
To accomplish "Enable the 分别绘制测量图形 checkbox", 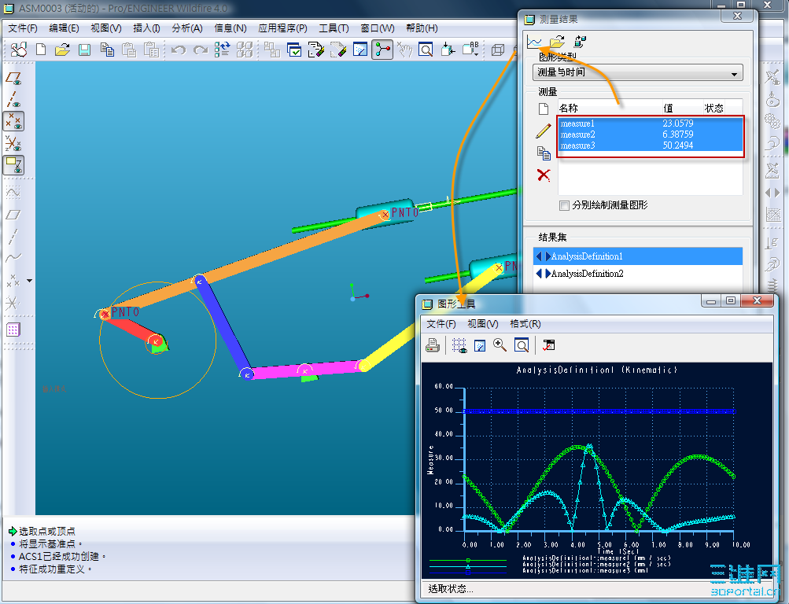I will pos(565,205).
